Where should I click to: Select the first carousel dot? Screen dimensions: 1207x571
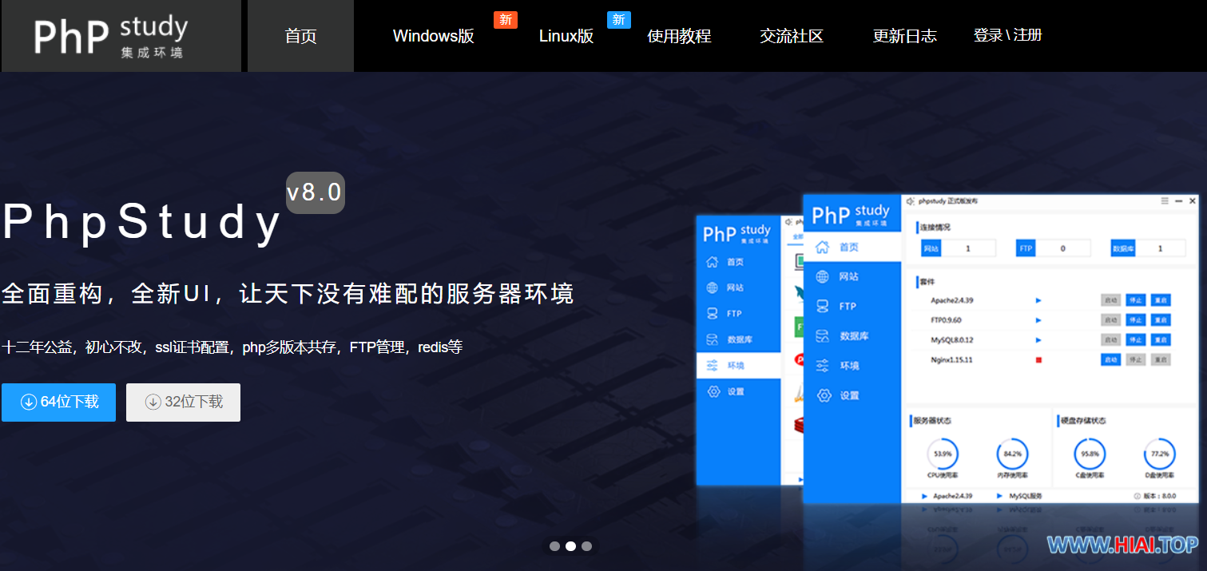pyautogui.click(x=554, y=546)
